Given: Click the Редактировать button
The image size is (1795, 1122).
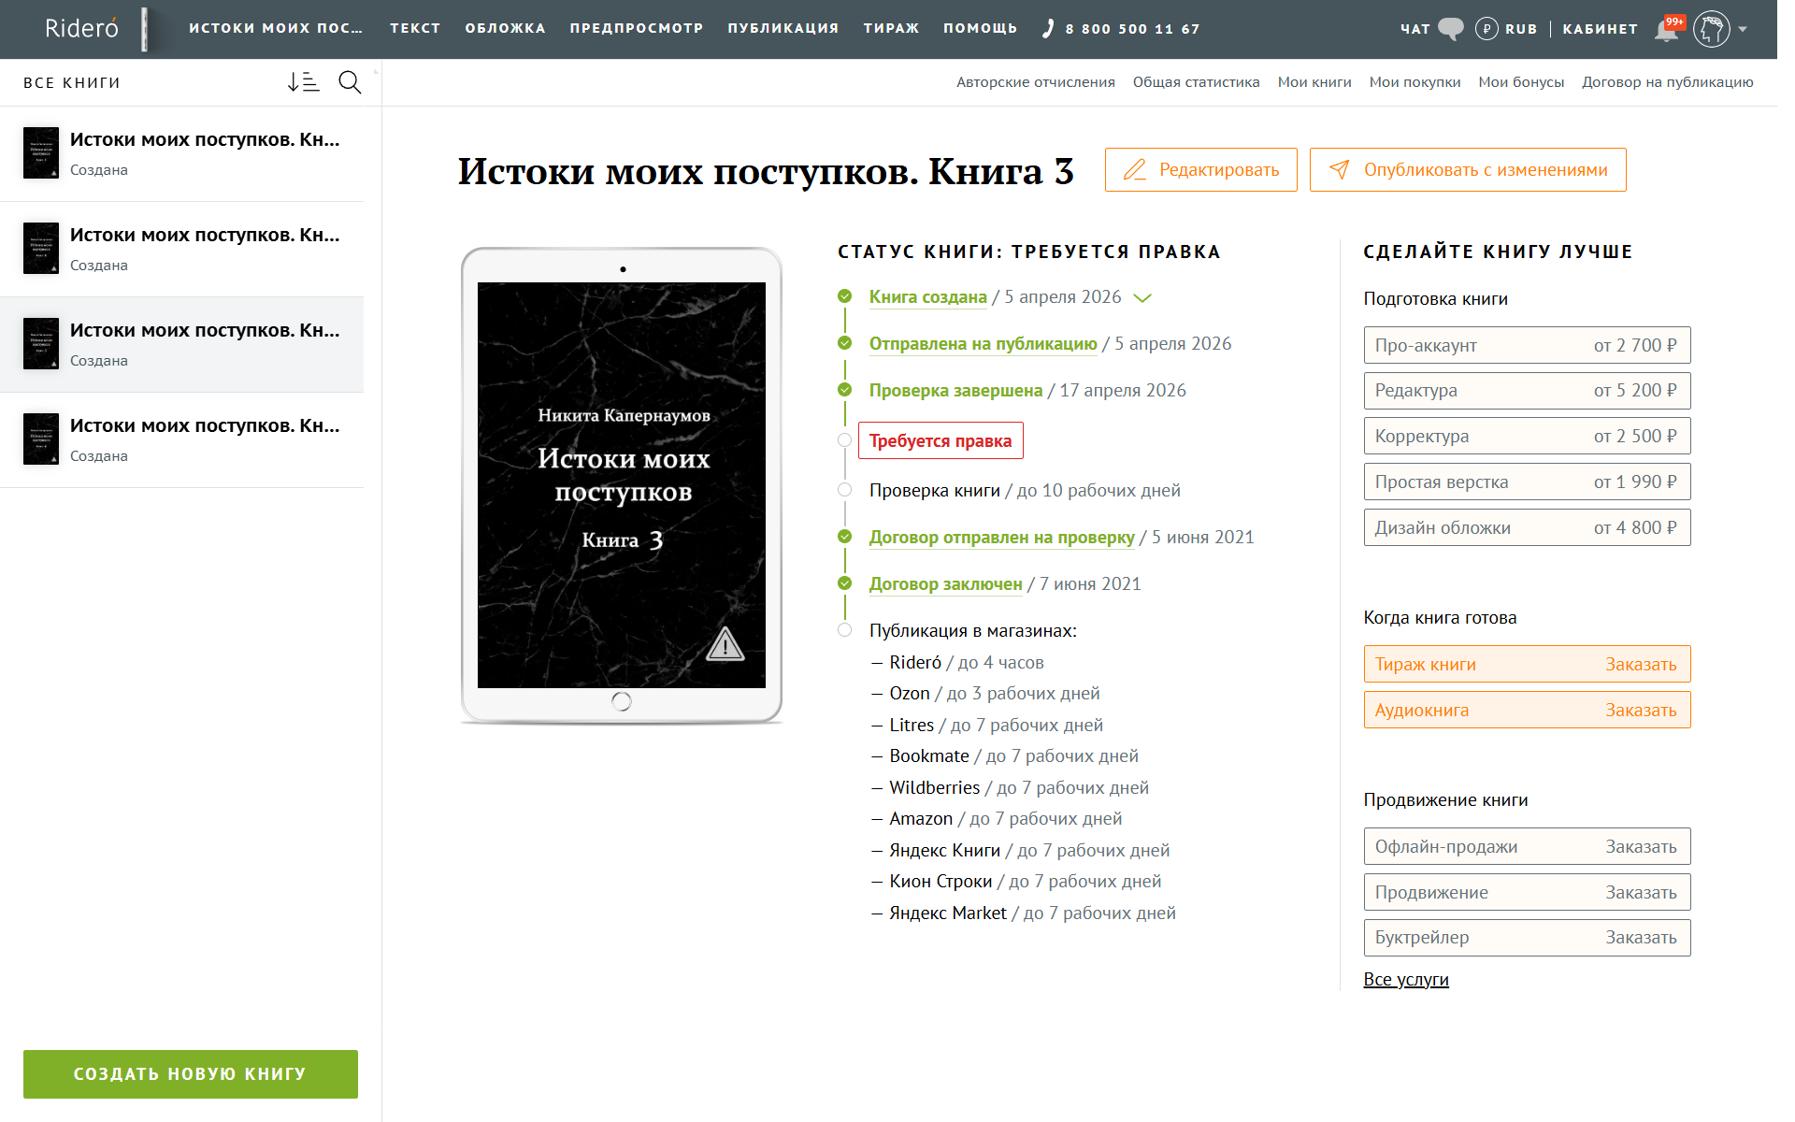Looking at the screenshot, I should [x=1201, y=169].
